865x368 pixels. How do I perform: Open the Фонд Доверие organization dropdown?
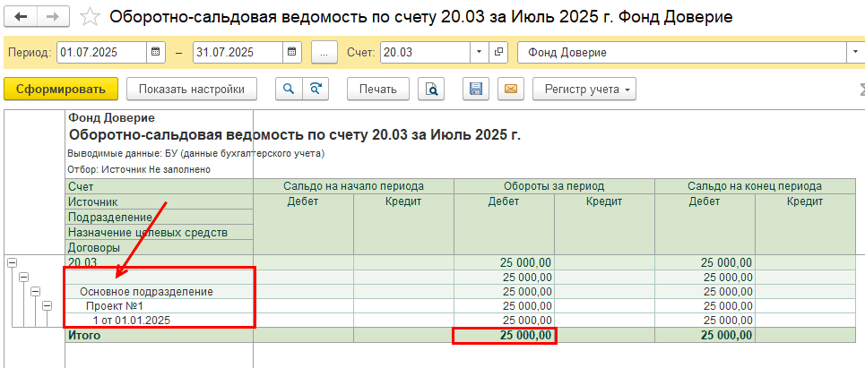click(854, 53)
